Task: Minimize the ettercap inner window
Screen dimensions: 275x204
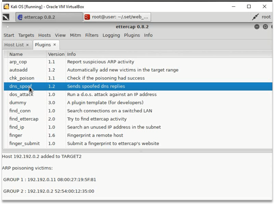Action: [x=257, y=27]
